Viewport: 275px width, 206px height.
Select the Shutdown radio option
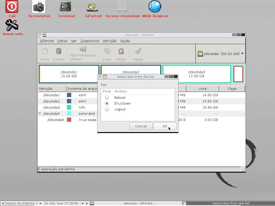[x=107, y=103]
